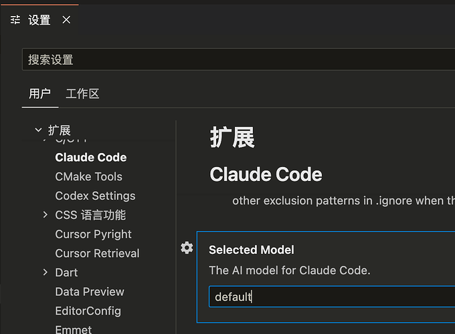Click the Selected Model text field
Screen dimensions: 455x334
[332, 297]
